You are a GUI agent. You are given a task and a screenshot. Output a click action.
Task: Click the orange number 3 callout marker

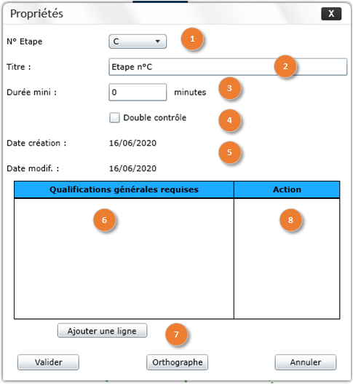[229, 88]
